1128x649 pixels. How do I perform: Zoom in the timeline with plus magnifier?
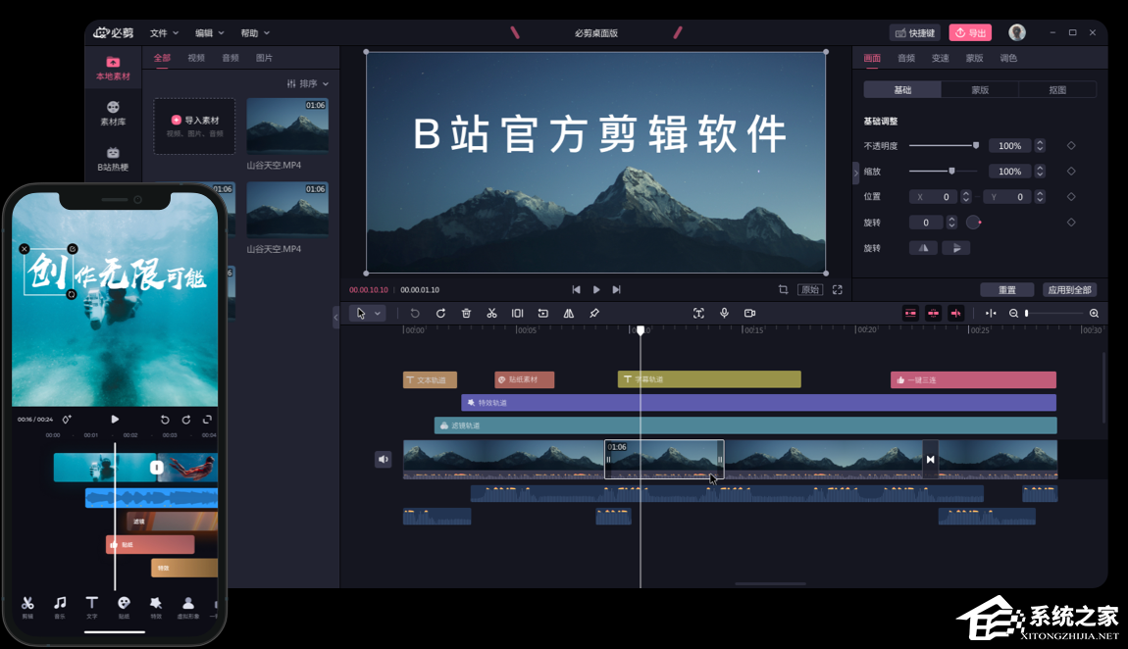1095,314
